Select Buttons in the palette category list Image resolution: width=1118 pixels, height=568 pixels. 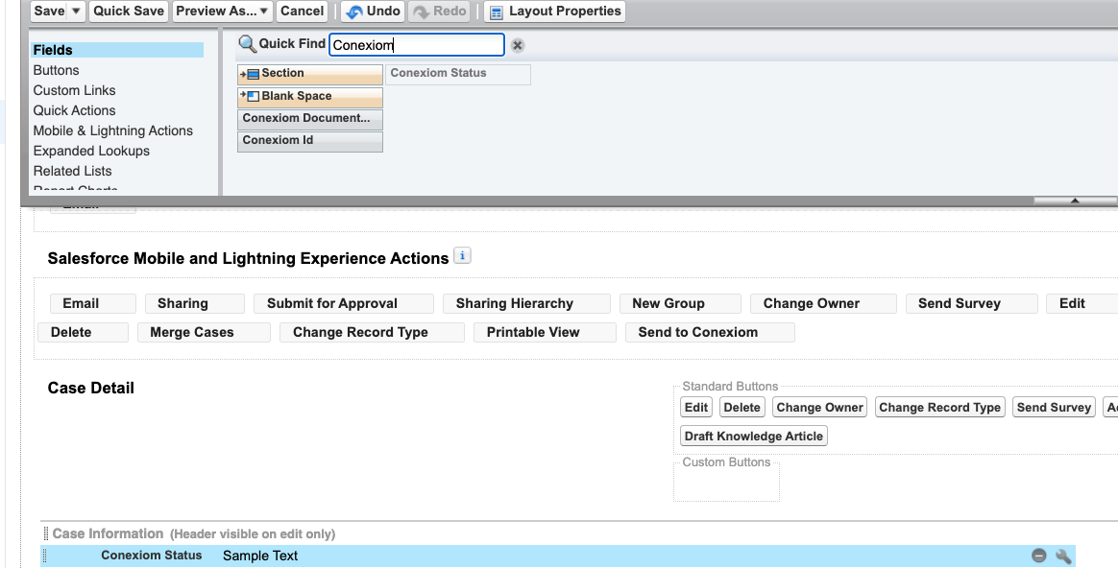pos(57,70)
